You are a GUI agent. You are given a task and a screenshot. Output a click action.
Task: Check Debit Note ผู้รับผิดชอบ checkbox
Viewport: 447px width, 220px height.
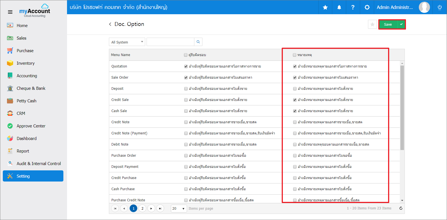click(186, 144)
